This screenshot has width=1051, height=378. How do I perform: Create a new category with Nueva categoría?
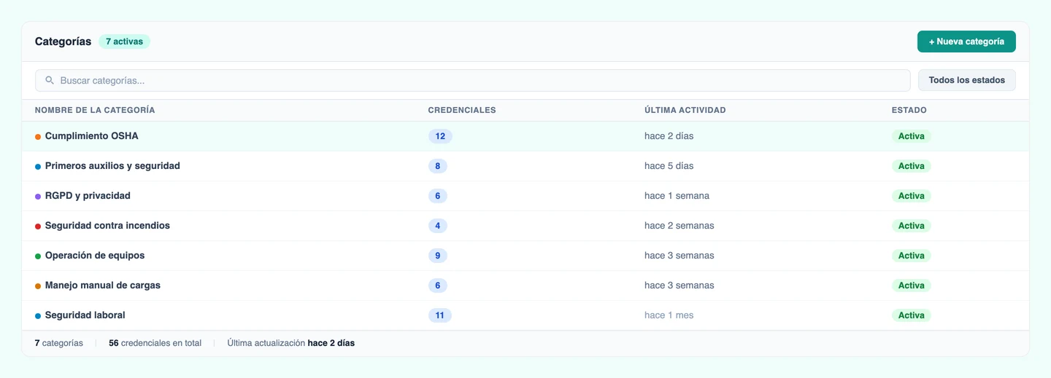pos(966,42)
